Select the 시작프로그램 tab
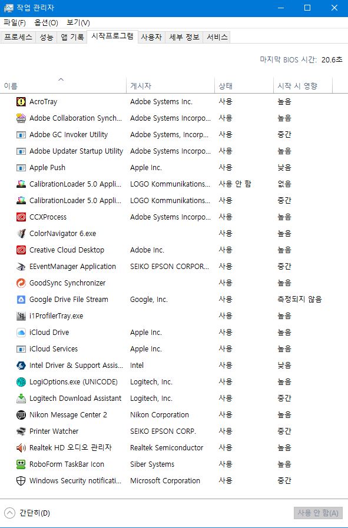 pyautogui.click(x=112, y=36)
